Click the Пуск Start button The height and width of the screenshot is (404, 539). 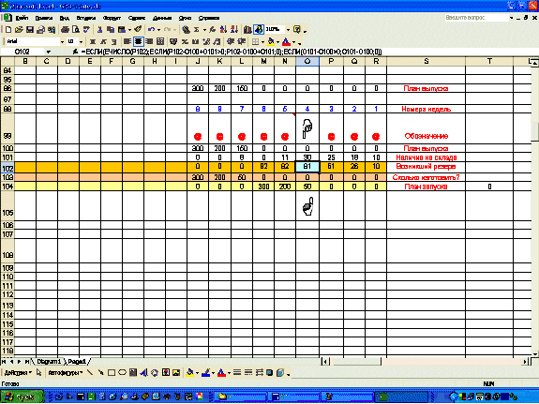coord(22,397)
